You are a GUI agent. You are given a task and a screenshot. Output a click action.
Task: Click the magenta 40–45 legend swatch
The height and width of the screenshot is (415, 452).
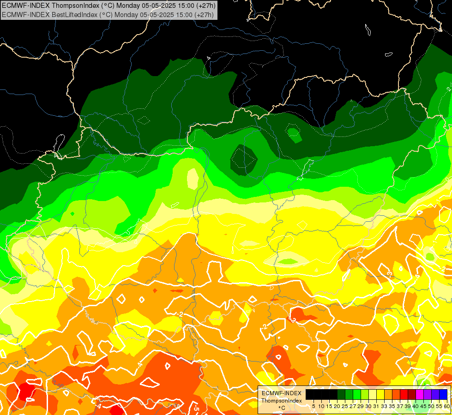click(419, 395)
